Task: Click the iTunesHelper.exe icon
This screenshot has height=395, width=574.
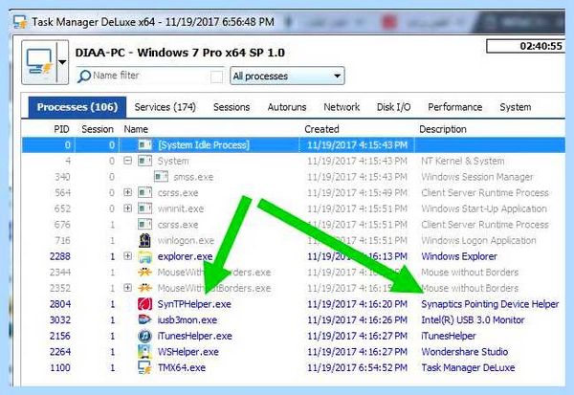Action: point(144,336)
